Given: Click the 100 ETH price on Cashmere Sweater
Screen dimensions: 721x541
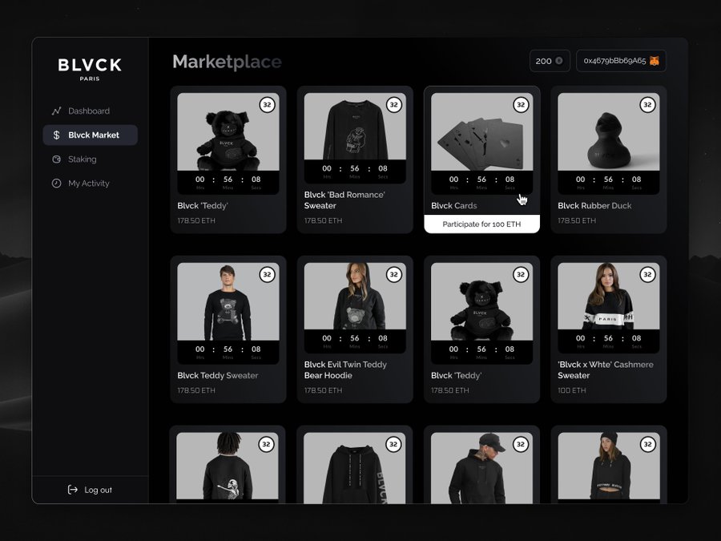Looking at the screenshot, I should [x=572, y=390].
